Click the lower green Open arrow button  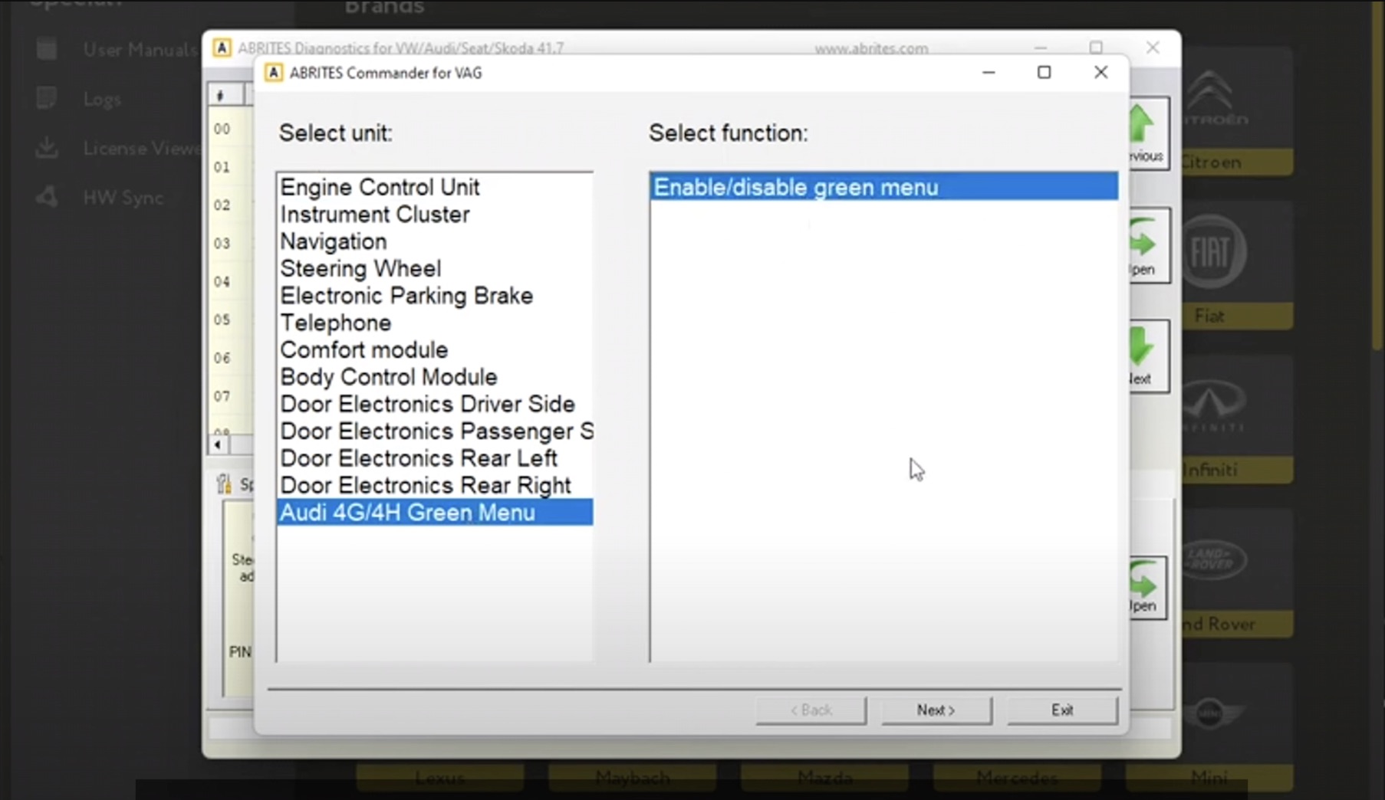[x=1146, y=587]
